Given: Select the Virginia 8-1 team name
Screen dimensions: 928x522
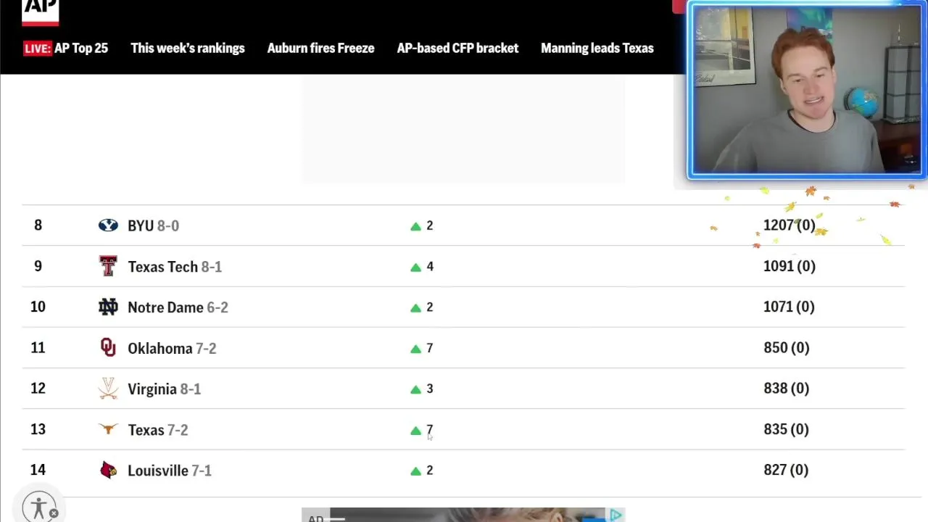Looking at the screenshot, I should click(x=164, y=389).
